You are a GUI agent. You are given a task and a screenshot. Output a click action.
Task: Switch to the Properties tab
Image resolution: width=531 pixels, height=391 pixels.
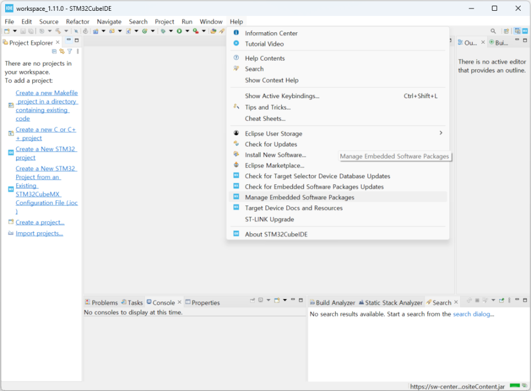pyautogui.click(x=203, y=302)
